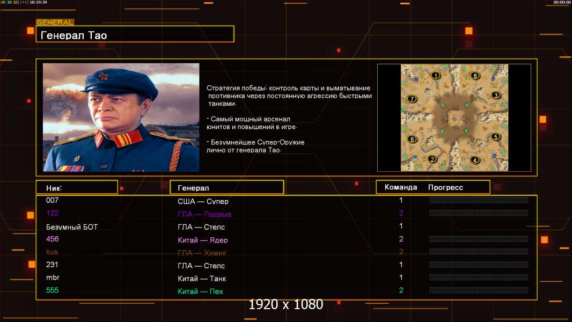Click the 'Стратегия победы' description line
This screenshot has height=322, width=572.
coord(288,88)
